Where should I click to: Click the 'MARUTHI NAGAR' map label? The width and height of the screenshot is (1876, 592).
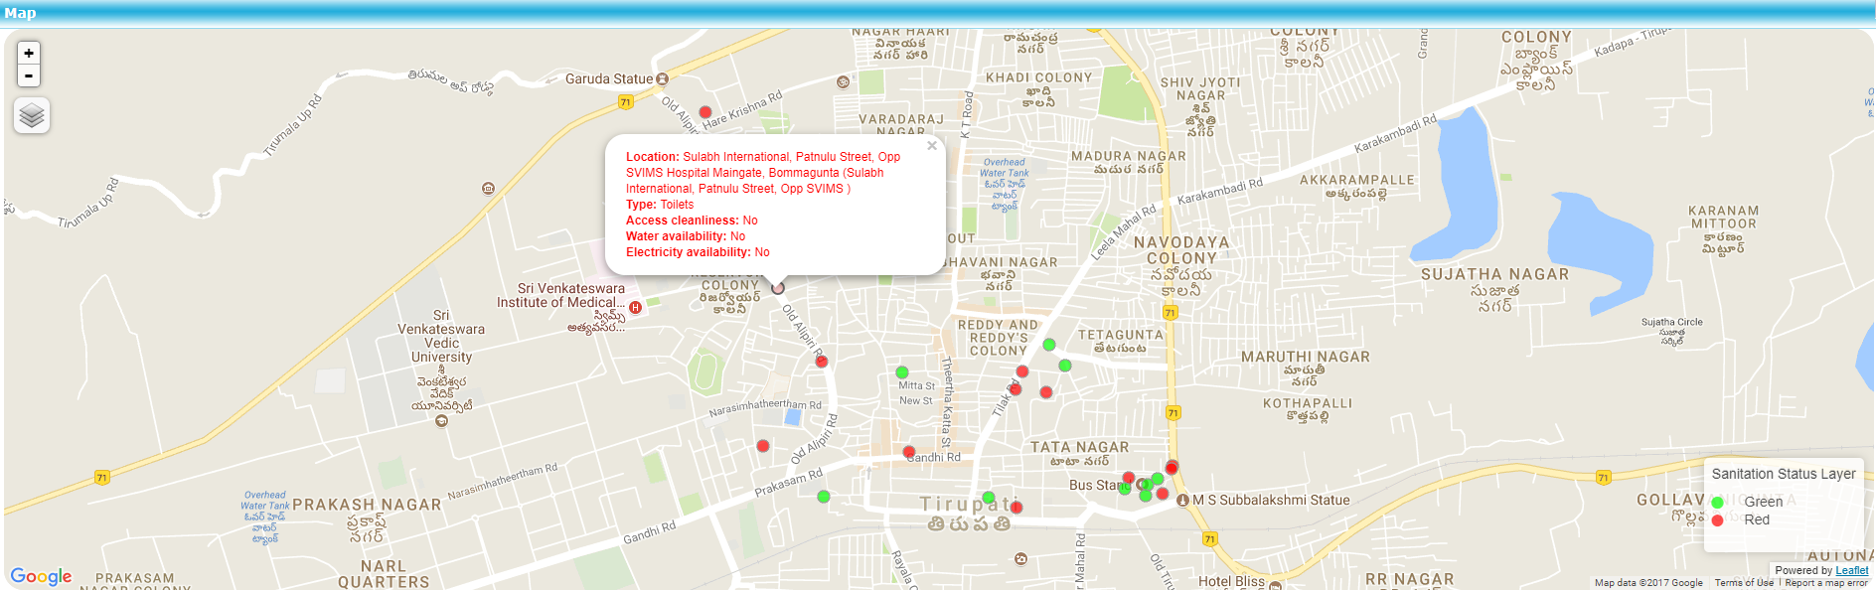pos(1305,357)
